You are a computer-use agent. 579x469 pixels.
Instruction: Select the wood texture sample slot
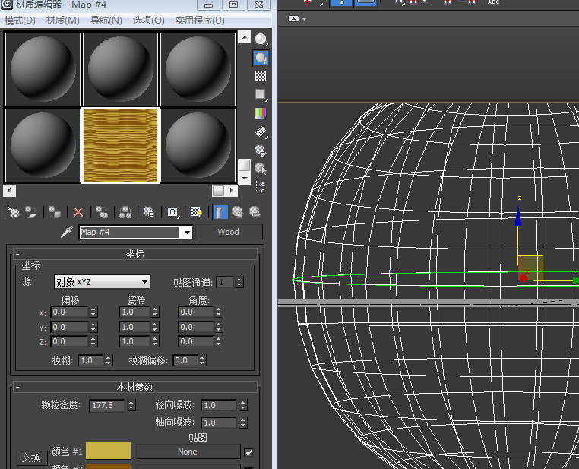click(120, 145)
